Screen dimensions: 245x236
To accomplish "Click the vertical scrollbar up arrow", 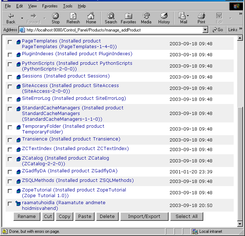I will coord(240,38).
